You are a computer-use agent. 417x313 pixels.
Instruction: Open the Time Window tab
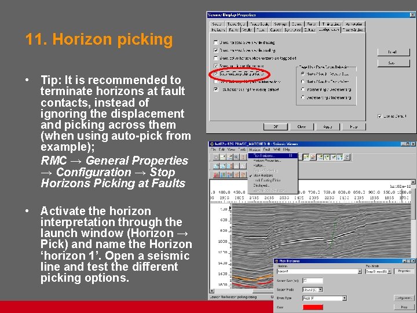click(x=353, y=30)
